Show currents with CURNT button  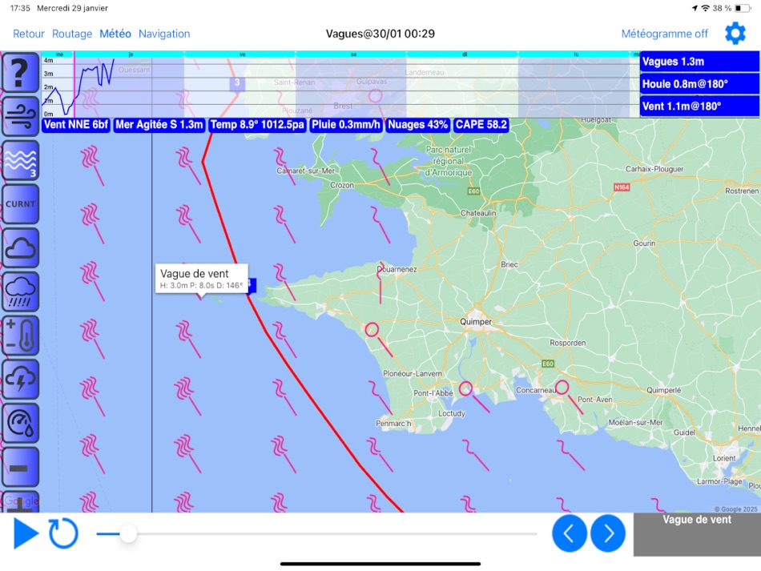click(x=20, y=204)
